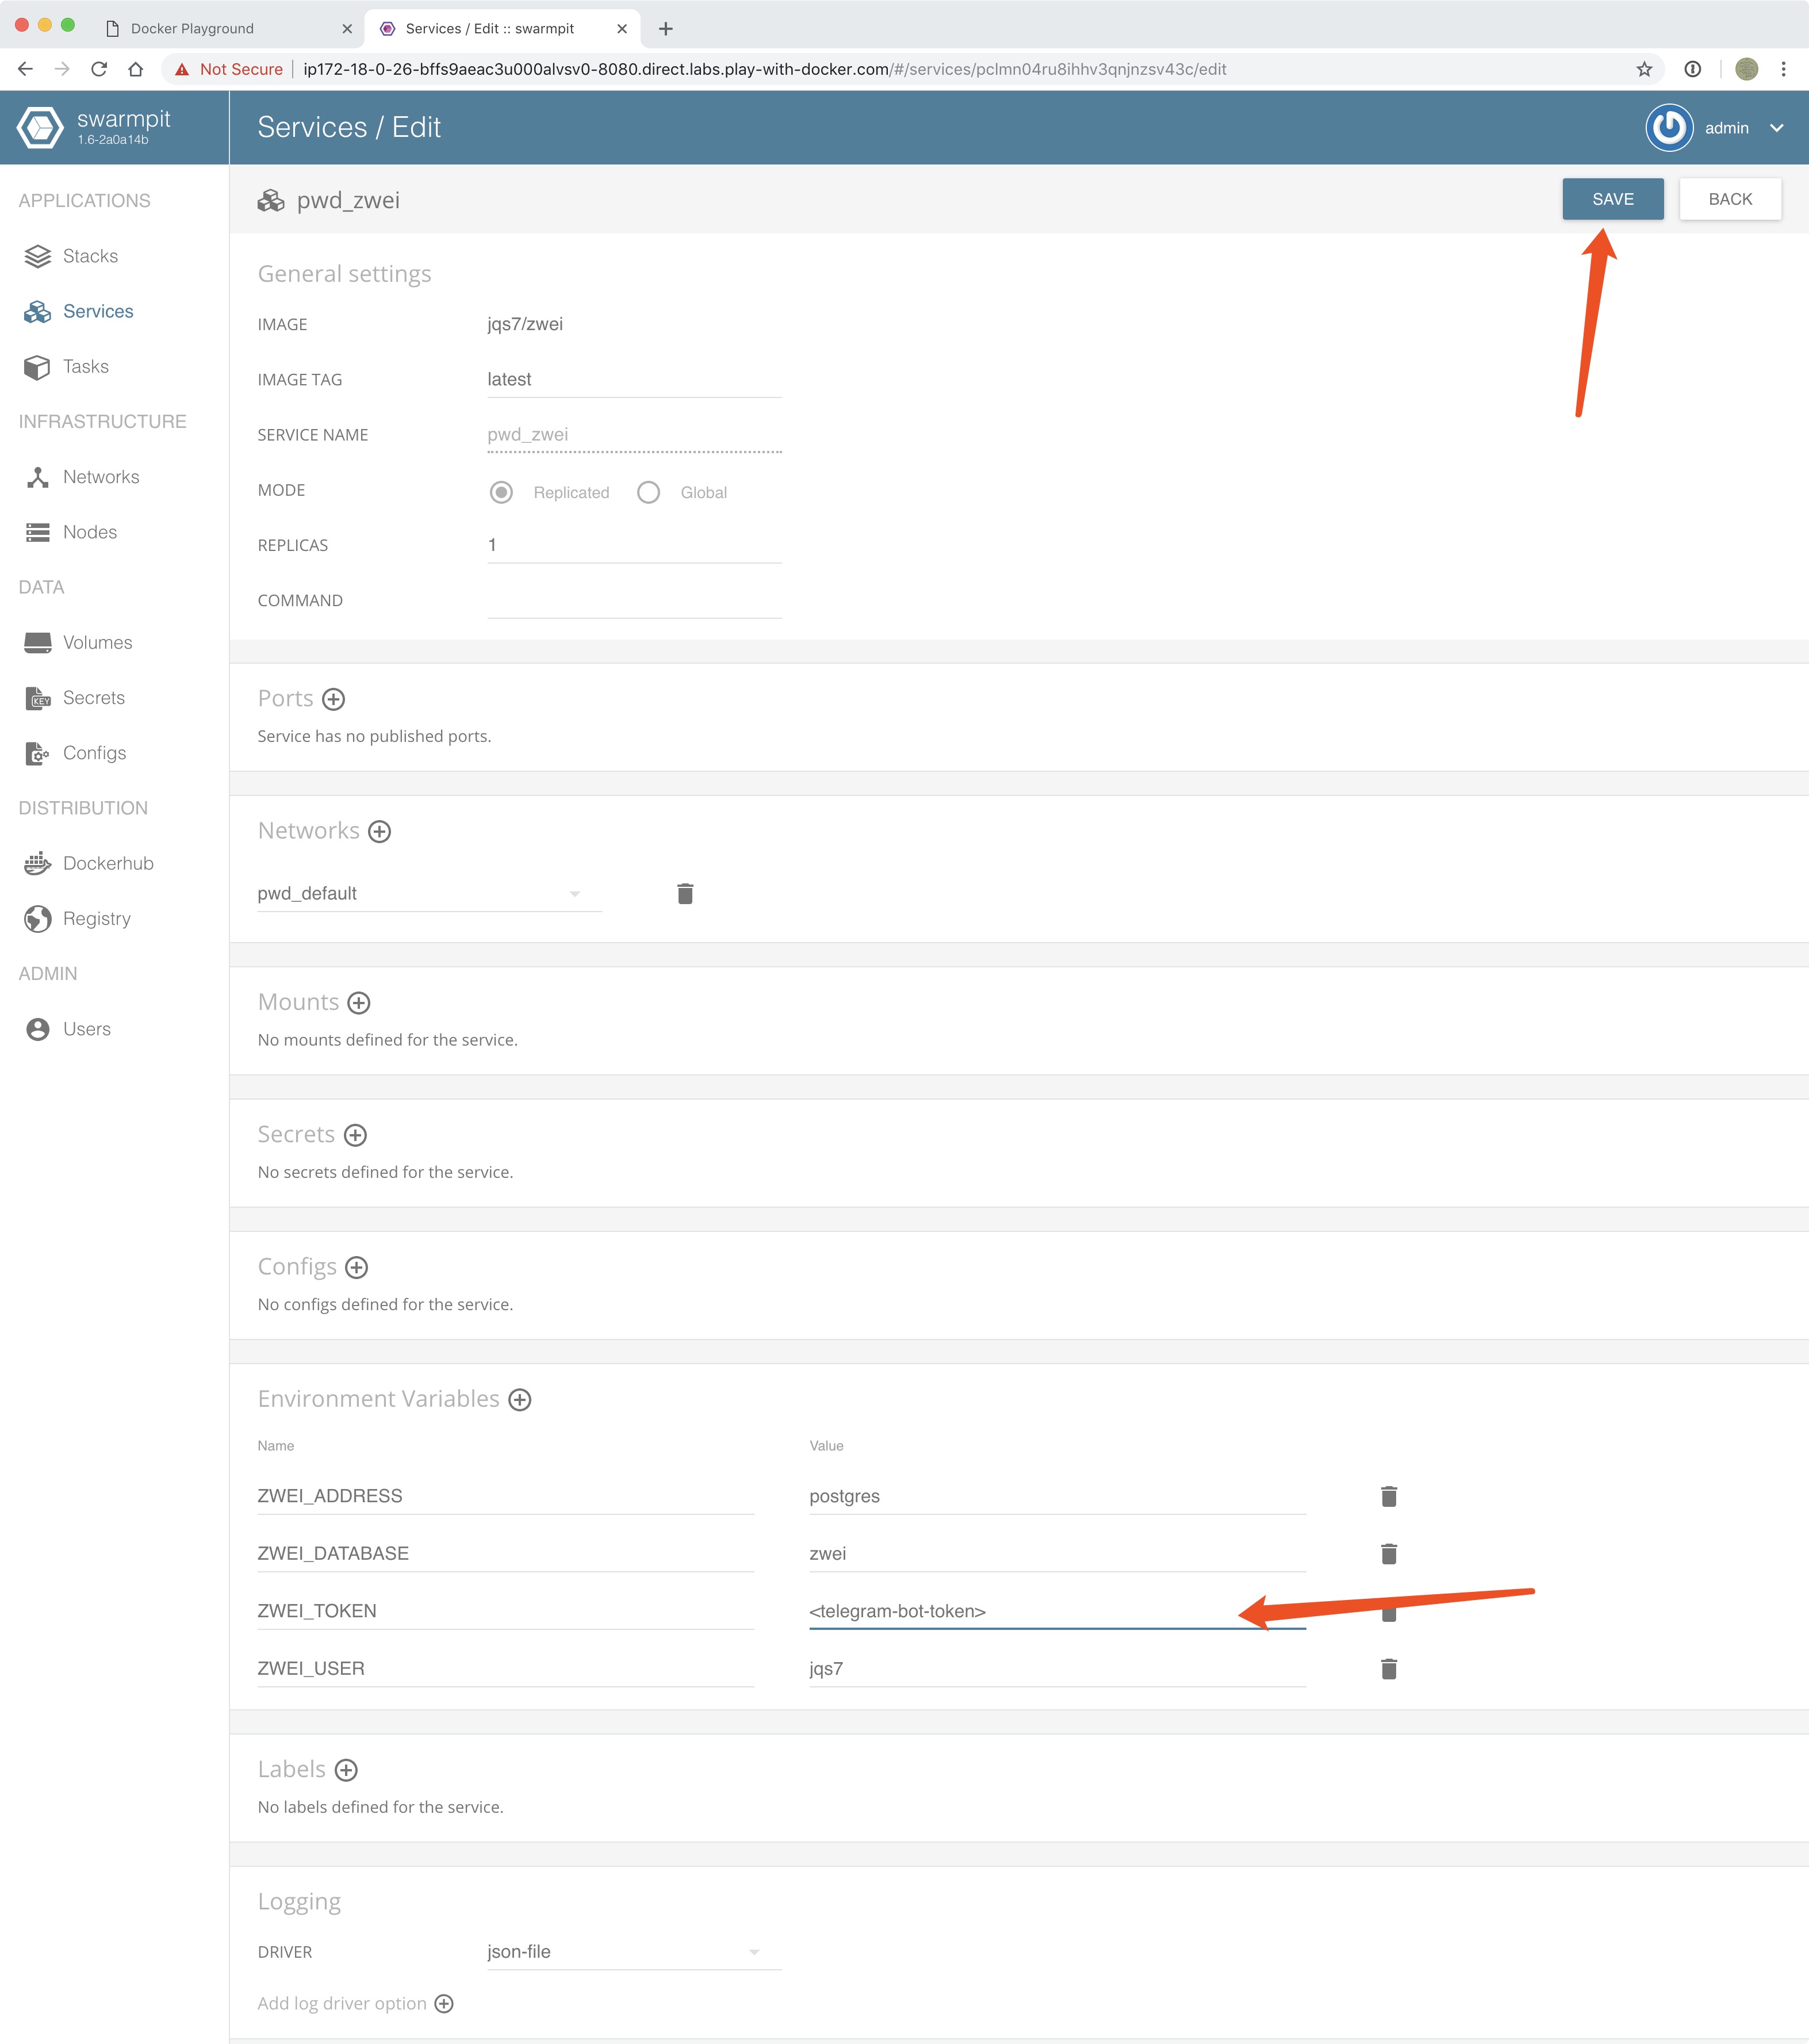Open Secrets in the sidebar menu
This screenshot has height=2044, width=1809.
click(x=93, y=698)
